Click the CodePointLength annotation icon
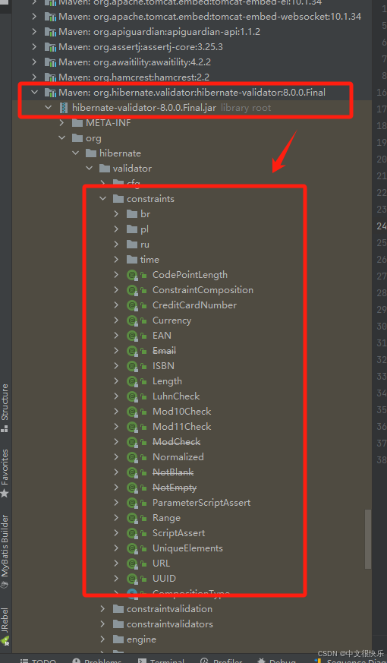Screen dimensions: 387x663 pyautogui.click(x=132, y=275)
